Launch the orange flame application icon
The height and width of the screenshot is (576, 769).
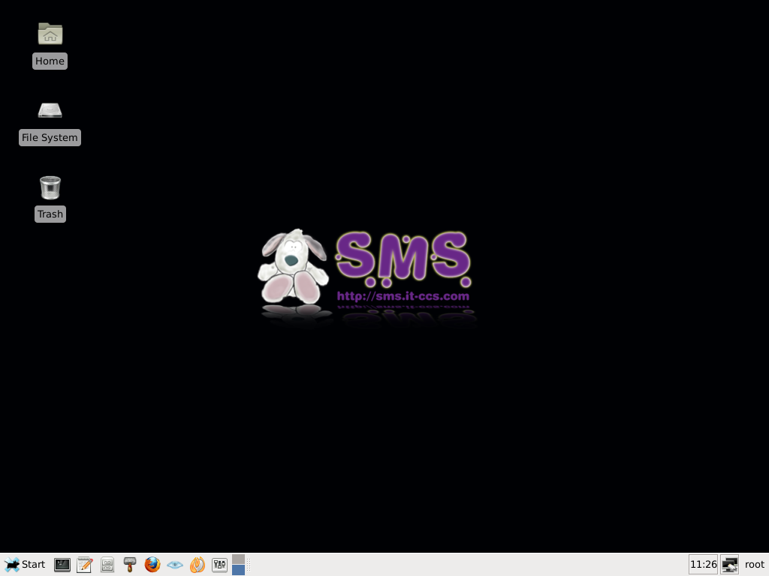coord(198,565)
